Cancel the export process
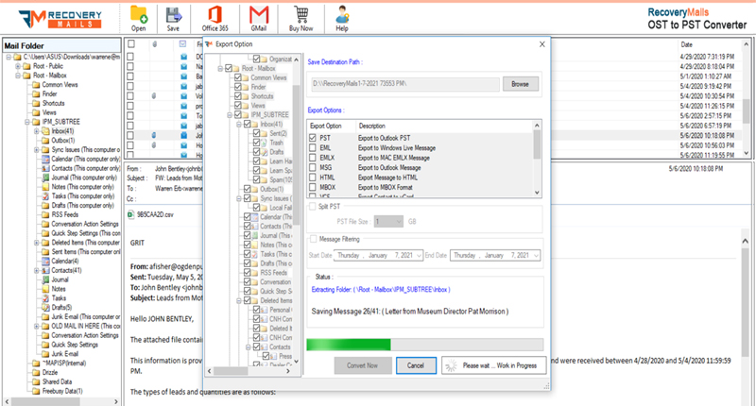Screen dimensions: 756x406 [x=416, y=365]
